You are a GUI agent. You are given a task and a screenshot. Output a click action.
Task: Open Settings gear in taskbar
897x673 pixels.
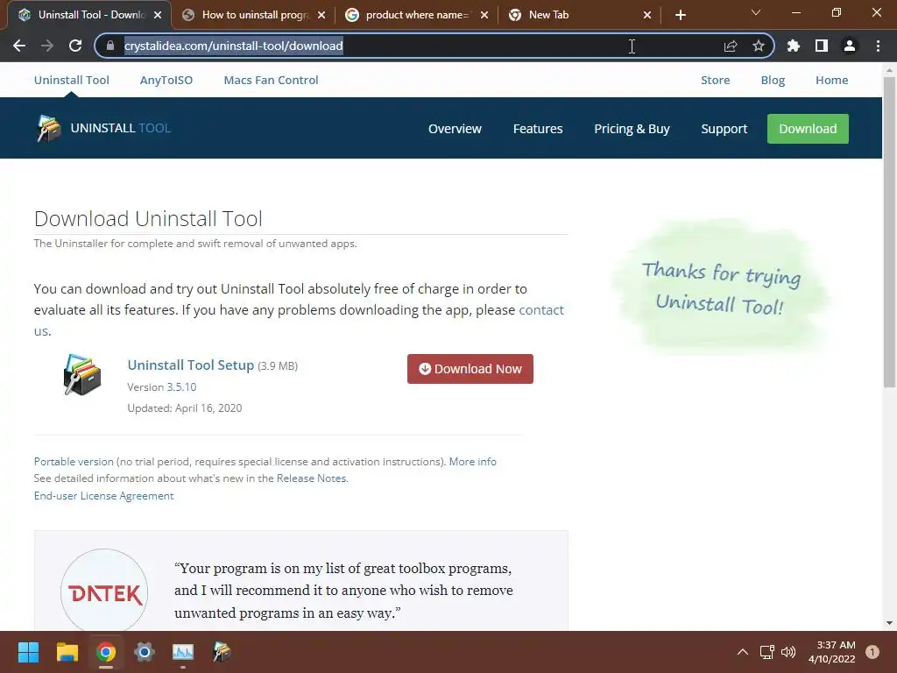(x=145, y=652)
